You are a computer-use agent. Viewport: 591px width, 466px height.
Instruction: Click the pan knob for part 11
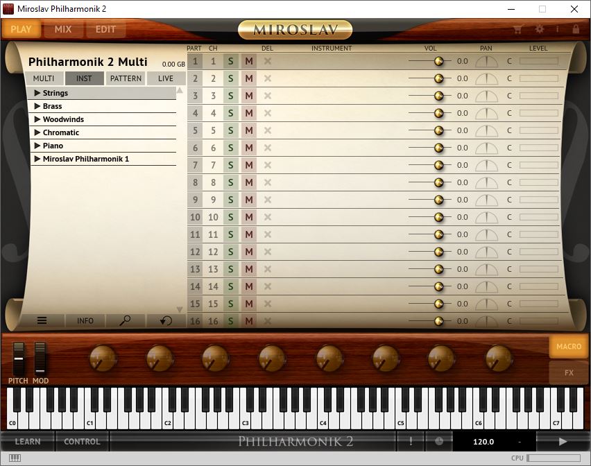coord(486,234)
